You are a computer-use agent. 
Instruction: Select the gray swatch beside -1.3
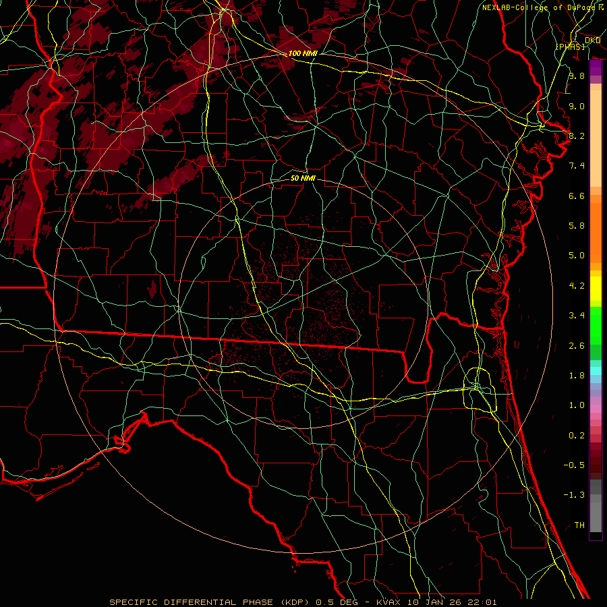pyautogui.click(x=596, y=496)
